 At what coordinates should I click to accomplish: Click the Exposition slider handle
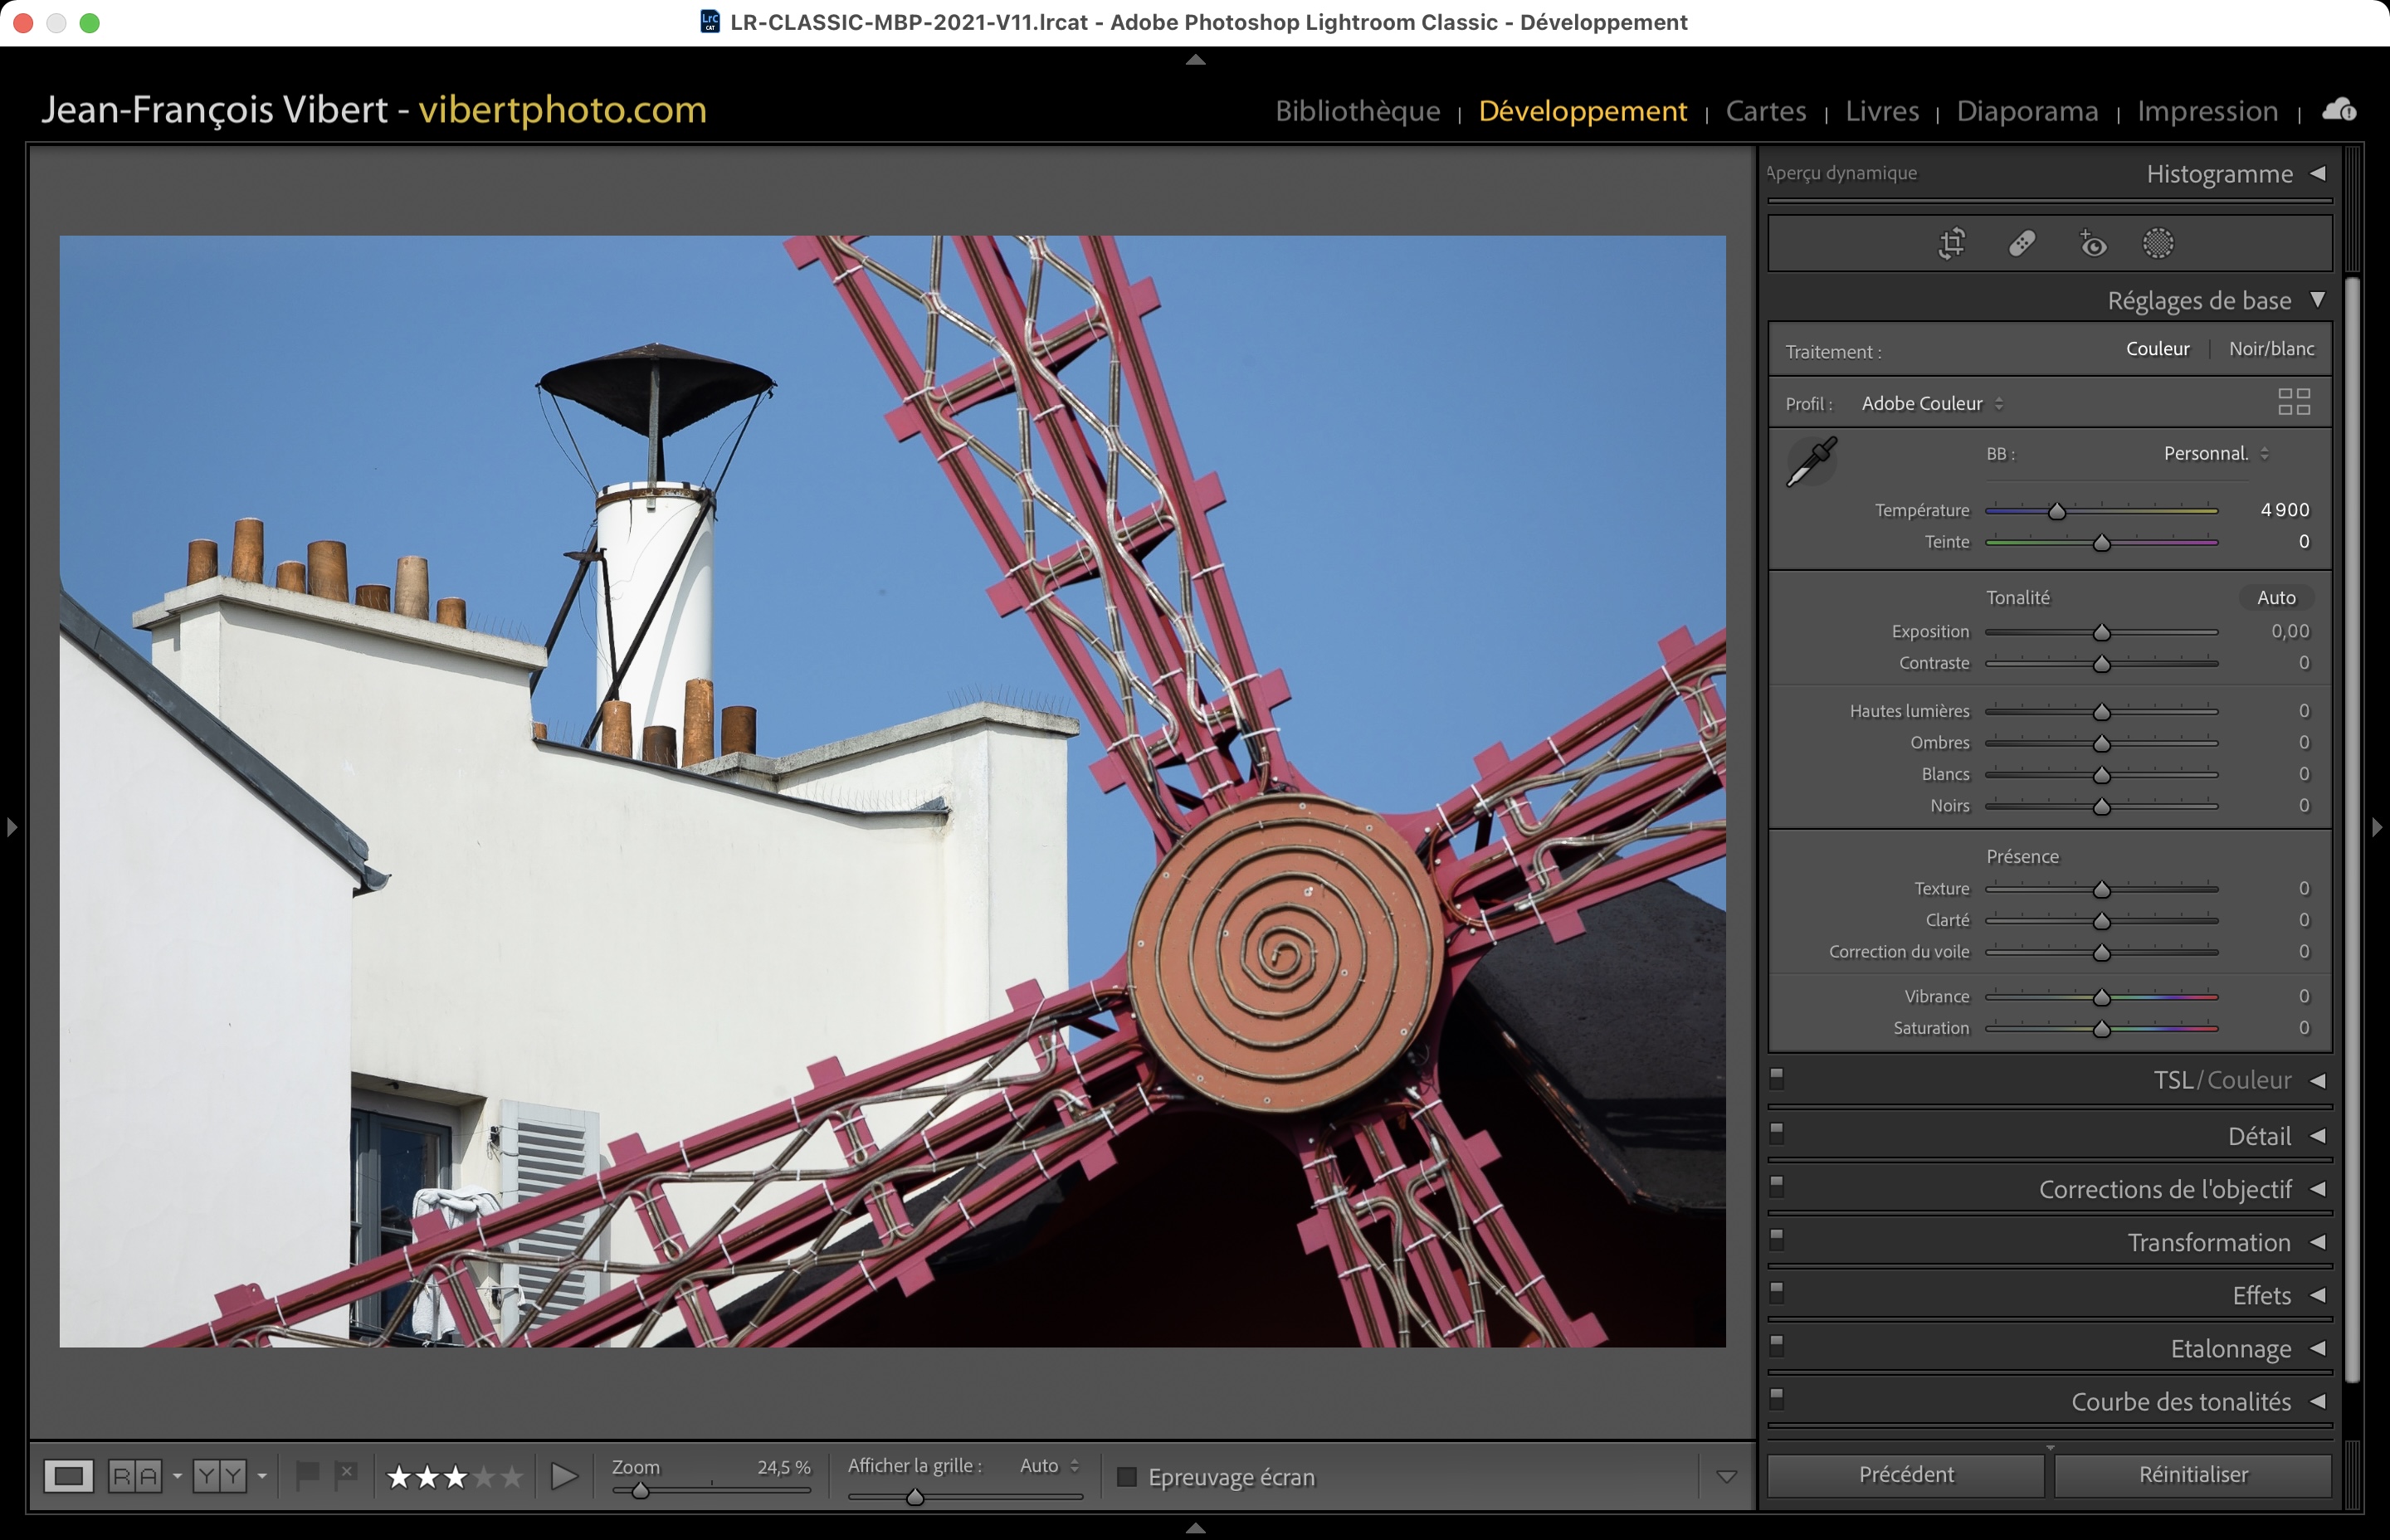click(x=2101, y=632)
